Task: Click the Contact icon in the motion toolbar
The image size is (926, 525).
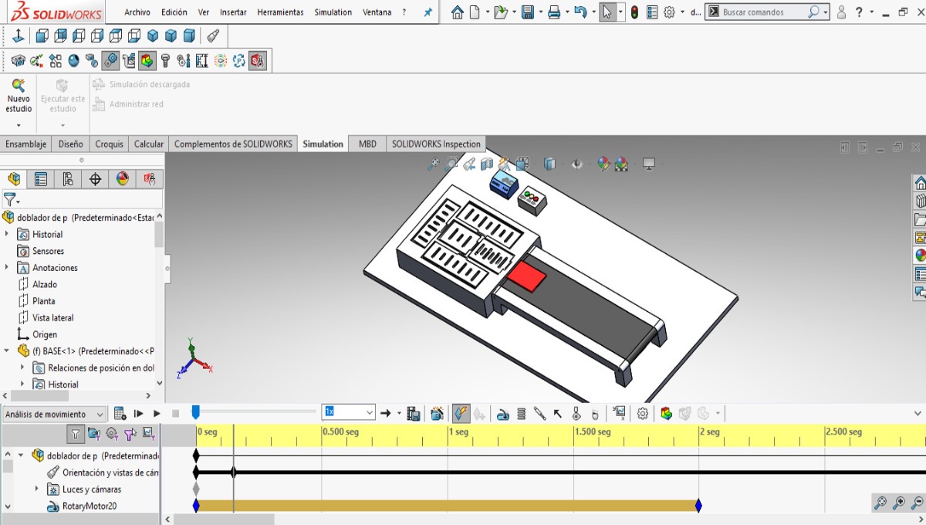Action: [576, 414]
